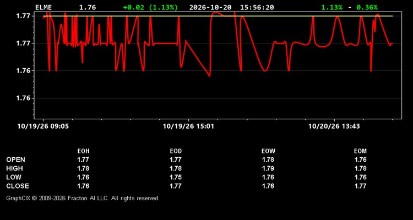Select the EOW OPEN value 1.78
Screen dimensions: 413x220
point(268,159)
